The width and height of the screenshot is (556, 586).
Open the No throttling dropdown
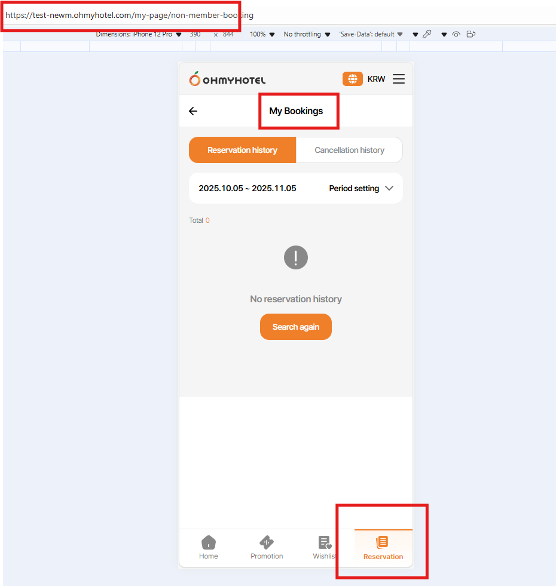307,35
